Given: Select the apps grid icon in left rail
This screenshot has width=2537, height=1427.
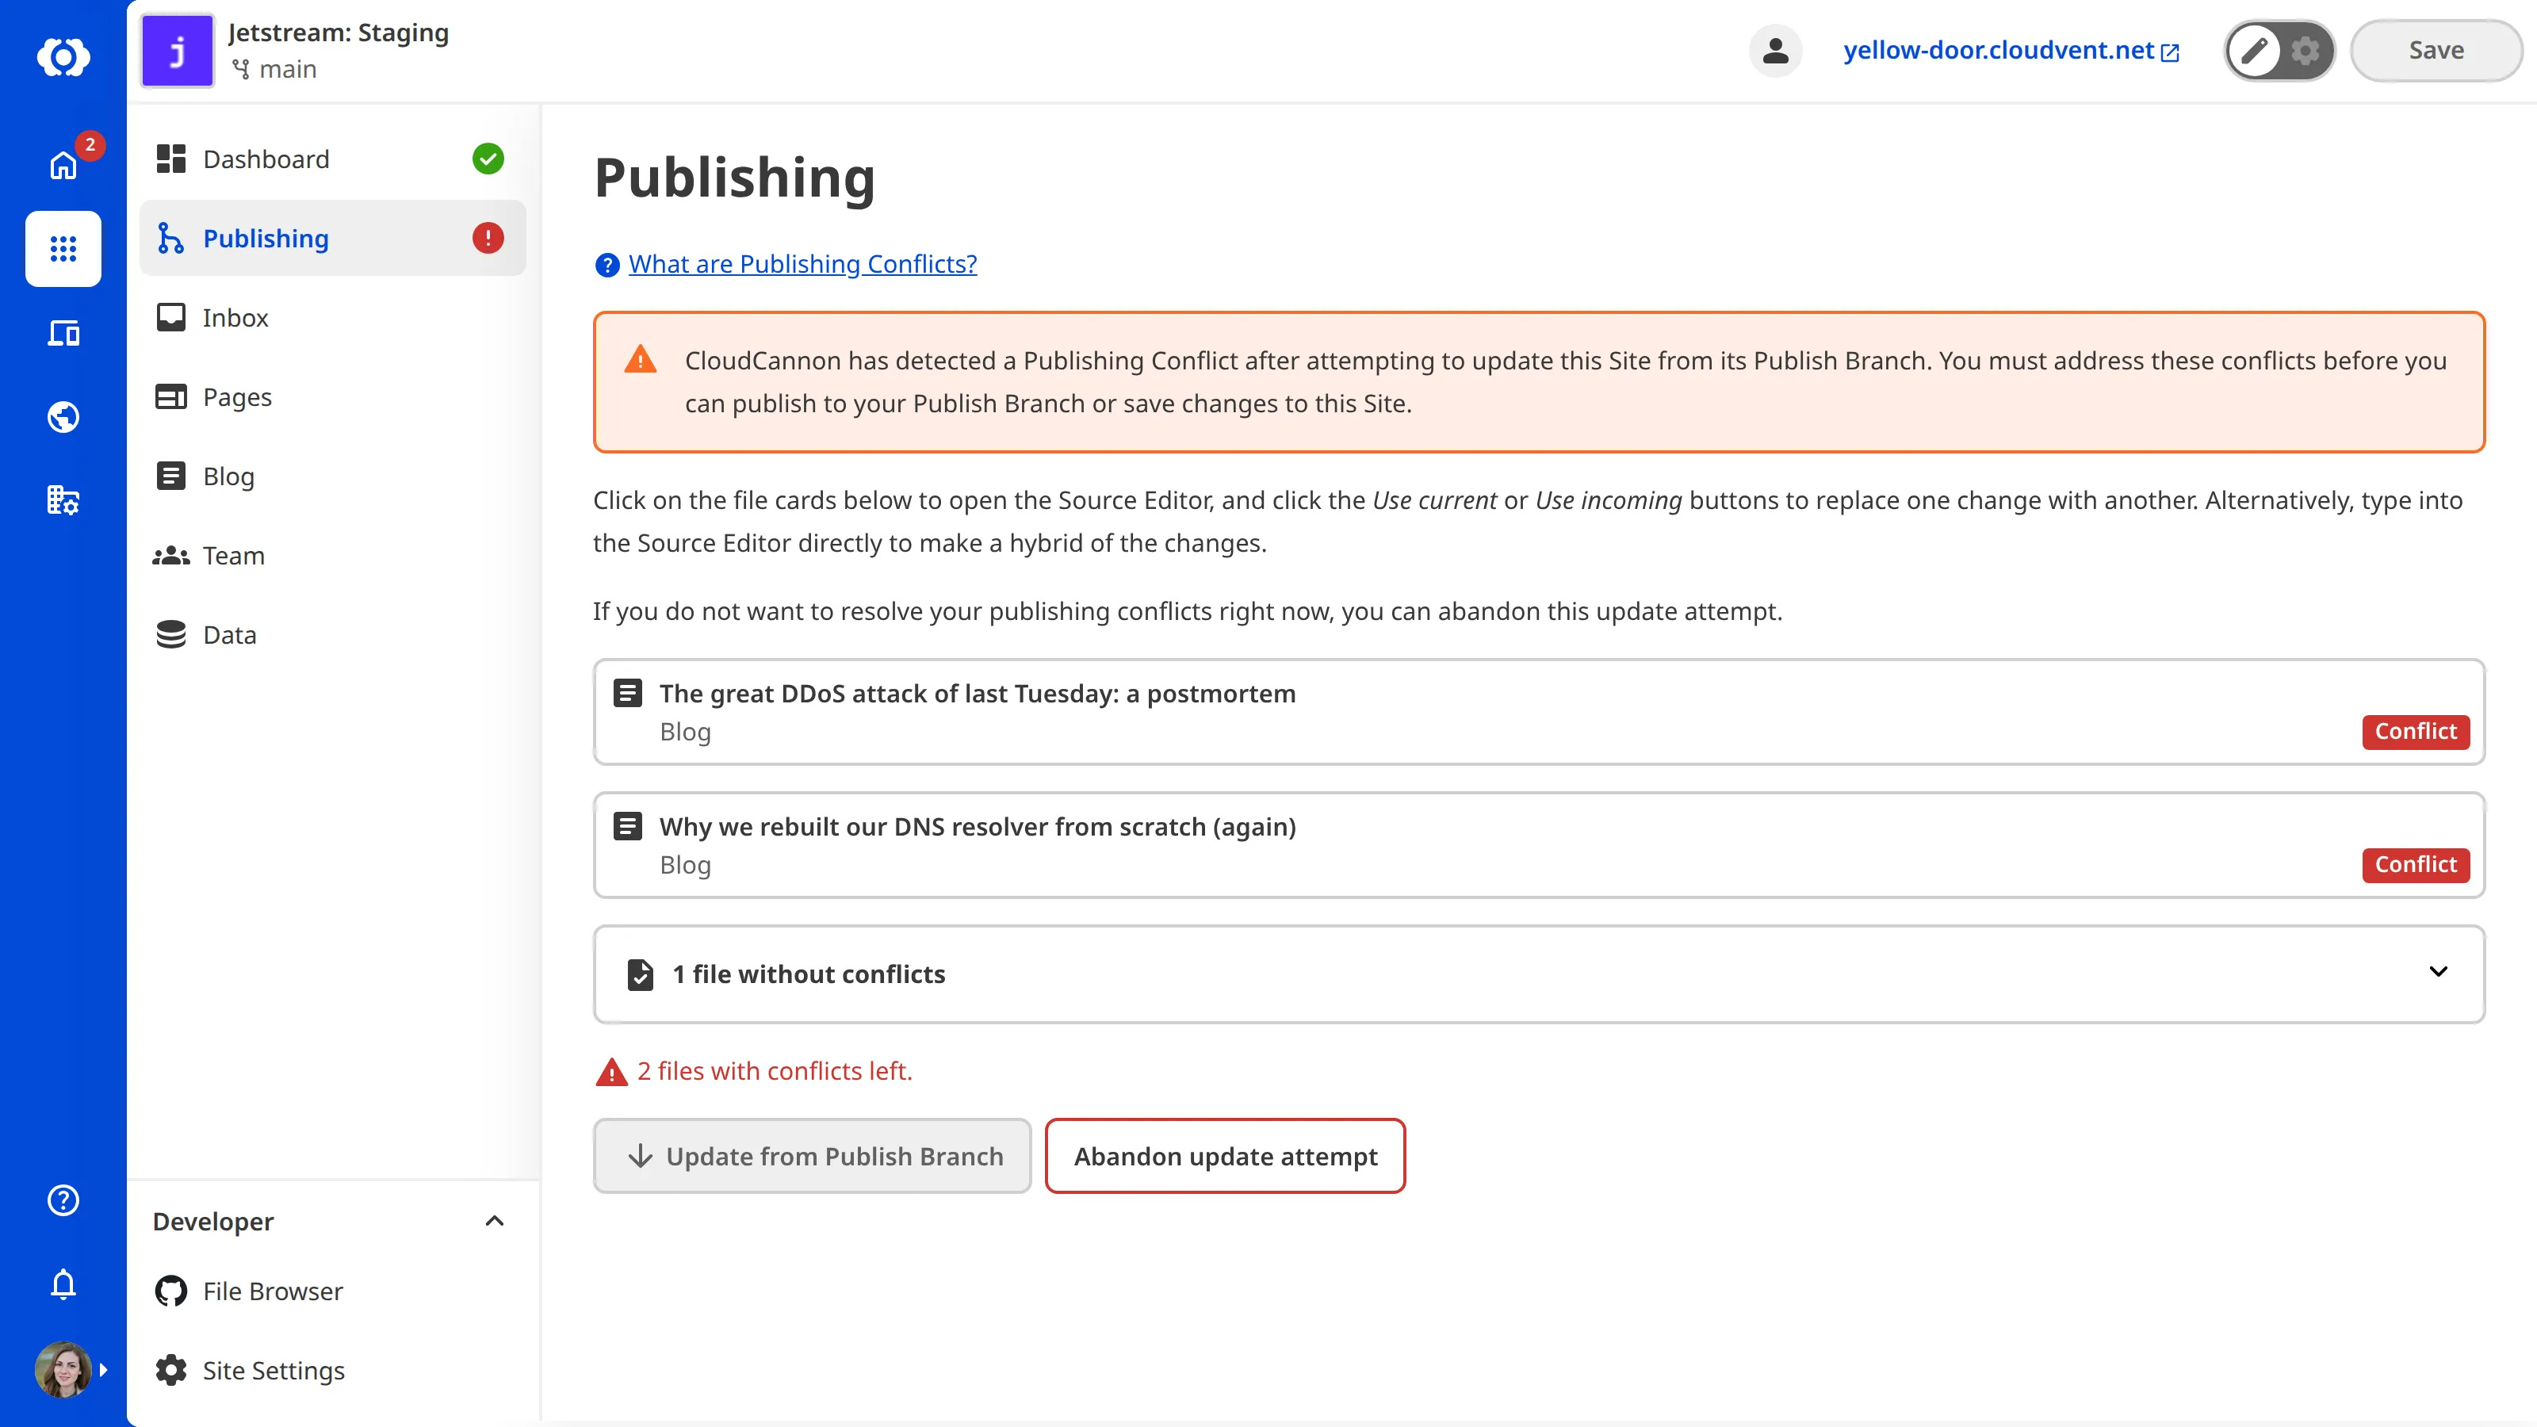Looking at the screenshot, I should point(63,248).
